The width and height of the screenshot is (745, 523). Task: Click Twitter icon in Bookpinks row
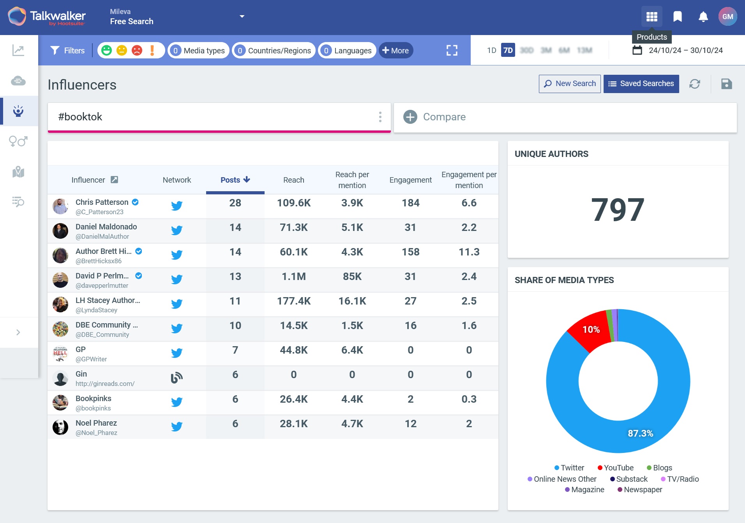[177, 402]
